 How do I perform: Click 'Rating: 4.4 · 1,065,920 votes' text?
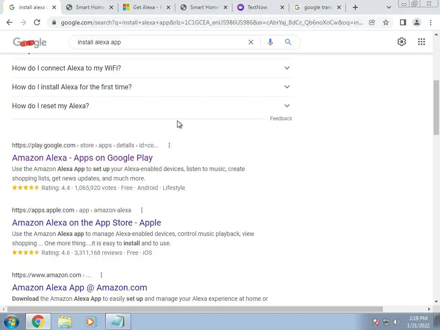point(79,188)
